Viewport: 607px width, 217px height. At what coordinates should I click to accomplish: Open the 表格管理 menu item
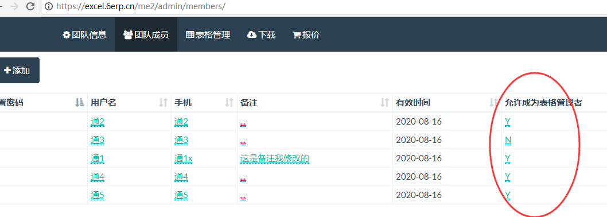(208, 35)
